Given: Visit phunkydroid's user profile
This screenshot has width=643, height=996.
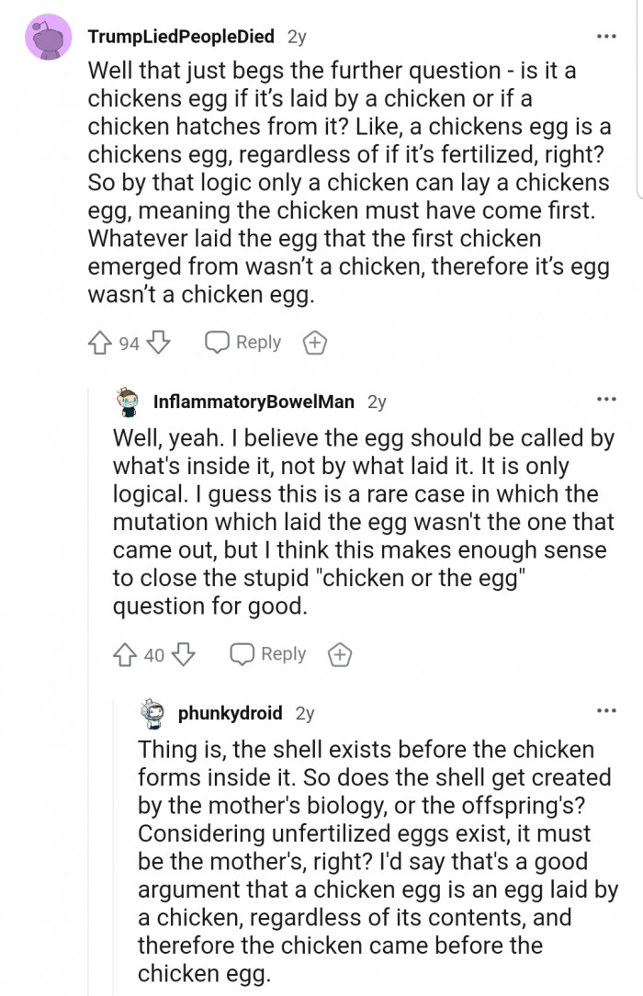Looking at the screenshot, I should (x=230, y=713).
